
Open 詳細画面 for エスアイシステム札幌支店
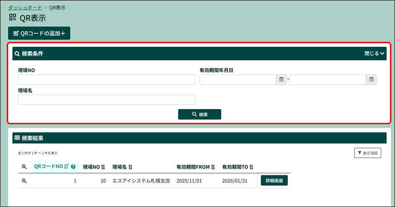(x=274, y=181)
